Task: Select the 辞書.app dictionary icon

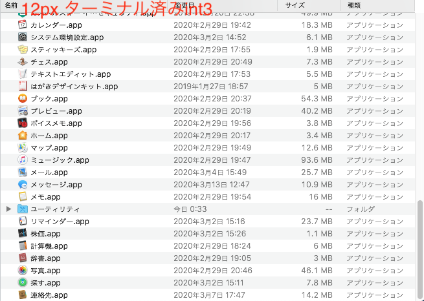Action: 23,258
